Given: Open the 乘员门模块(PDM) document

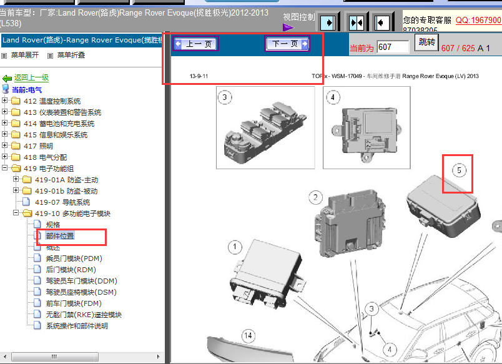Looking at the screenshot, I should point(74,258).
